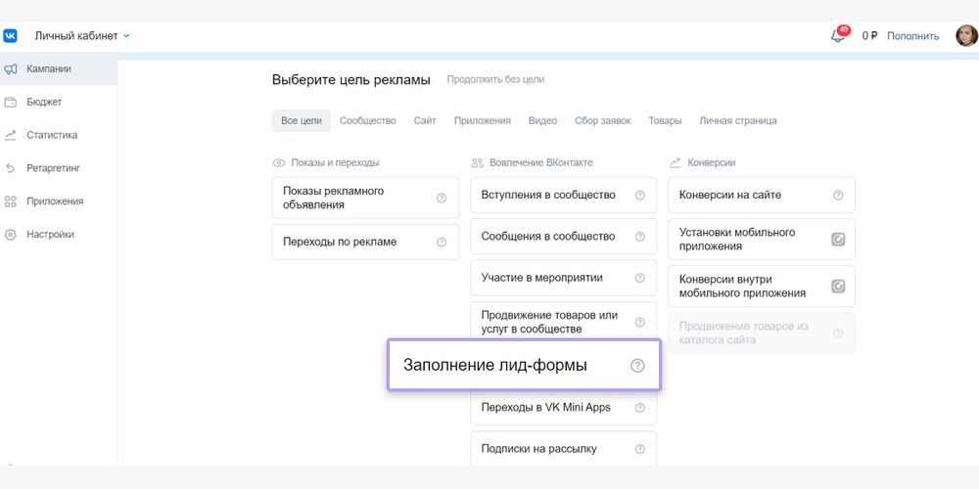This screenshot has height=489, width=979.
Task: Switch to the Сайт tab
Action: (x=425, y=120)
